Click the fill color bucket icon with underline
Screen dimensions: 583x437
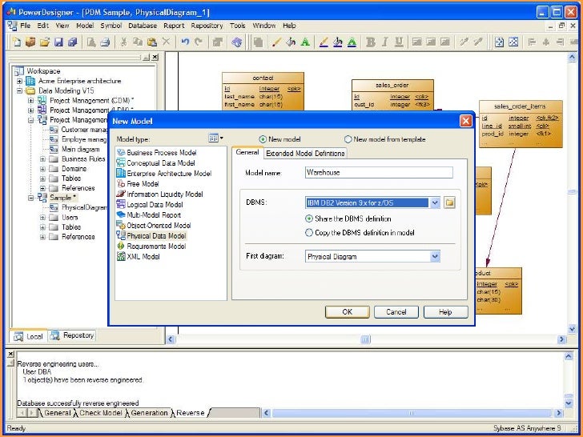[x=338, y=42]
